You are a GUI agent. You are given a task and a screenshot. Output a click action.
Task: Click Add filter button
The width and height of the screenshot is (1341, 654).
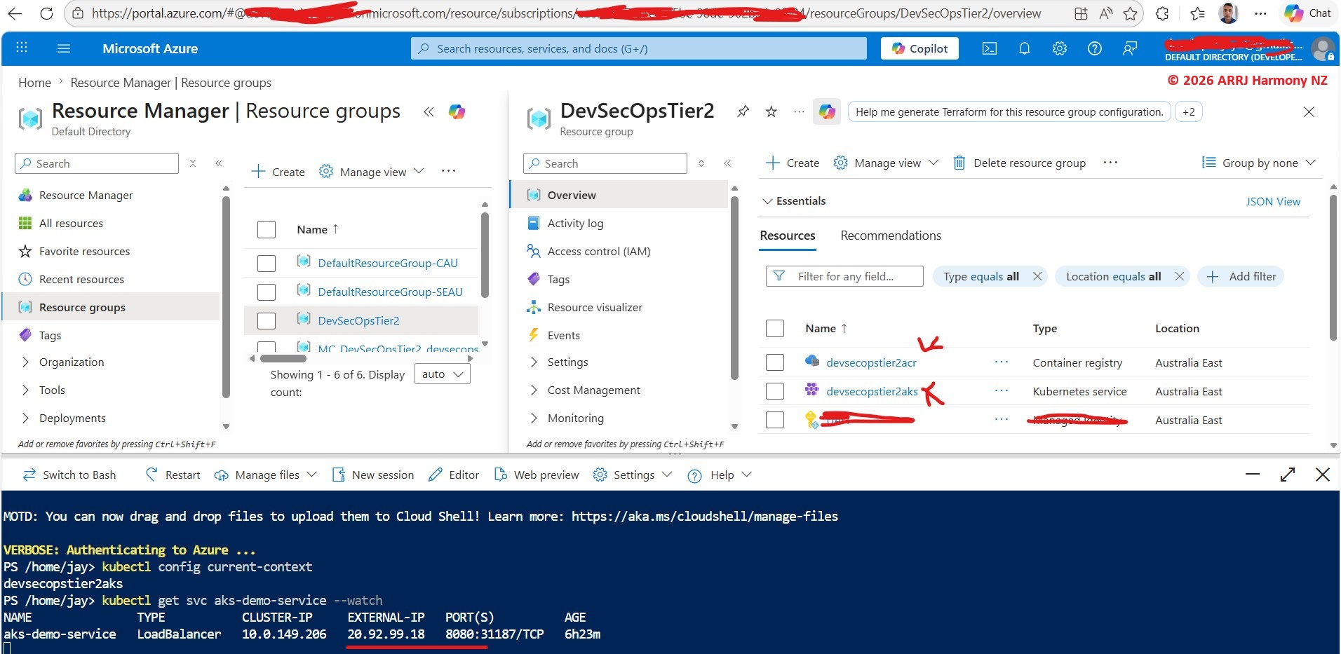(x=1241, y=276)
